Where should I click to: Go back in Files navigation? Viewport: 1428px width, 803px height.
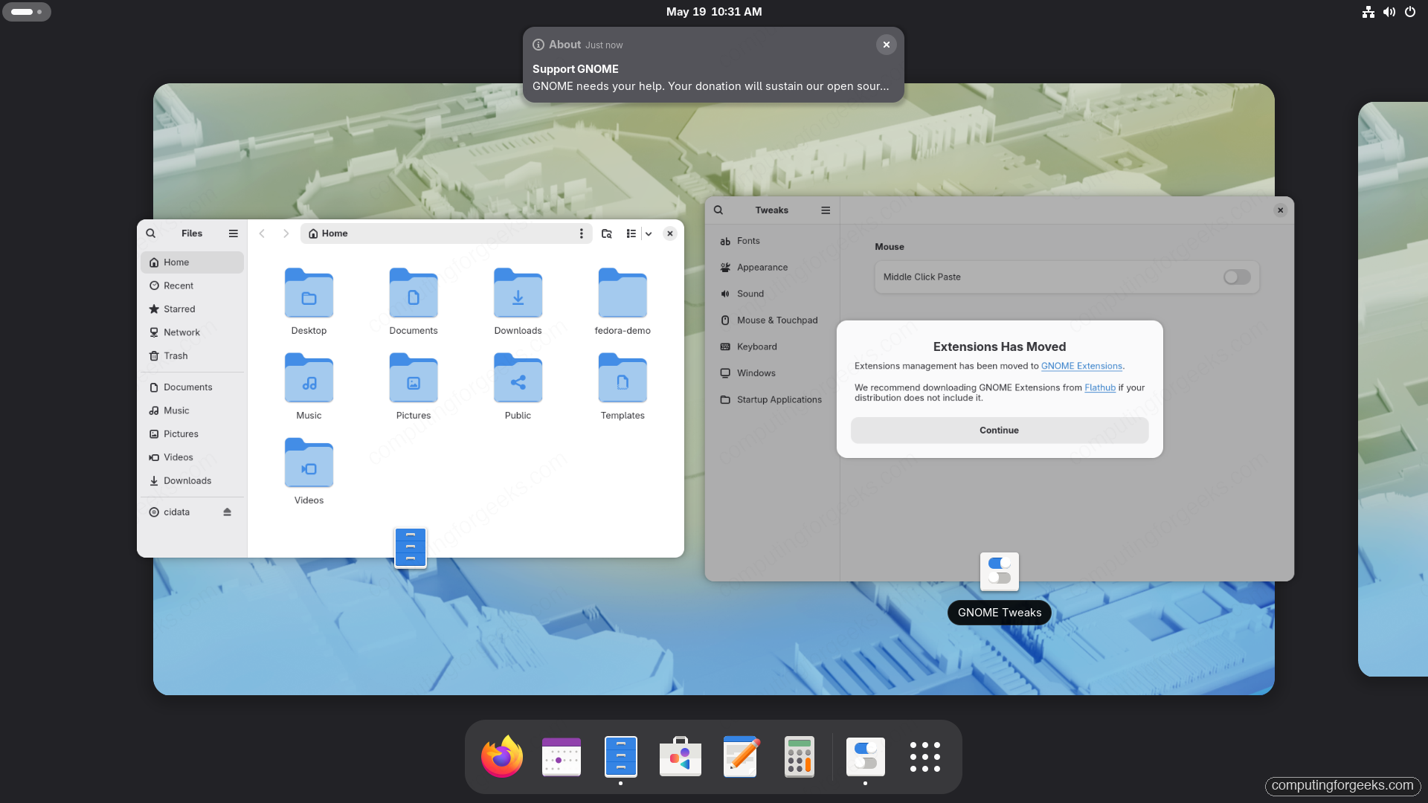pyautogui.click(x=262, y=233)
